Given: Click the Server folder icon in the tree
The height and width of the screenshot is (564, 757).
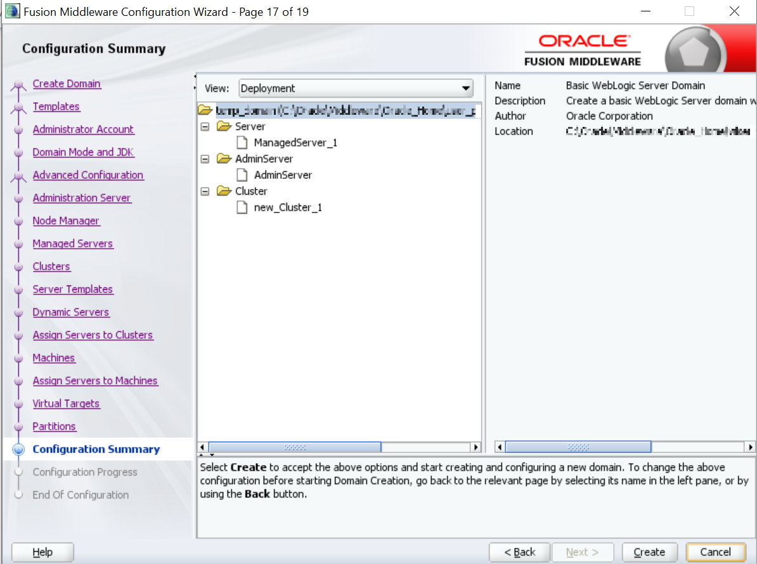Looking at the screenshot, I should 224,126.
